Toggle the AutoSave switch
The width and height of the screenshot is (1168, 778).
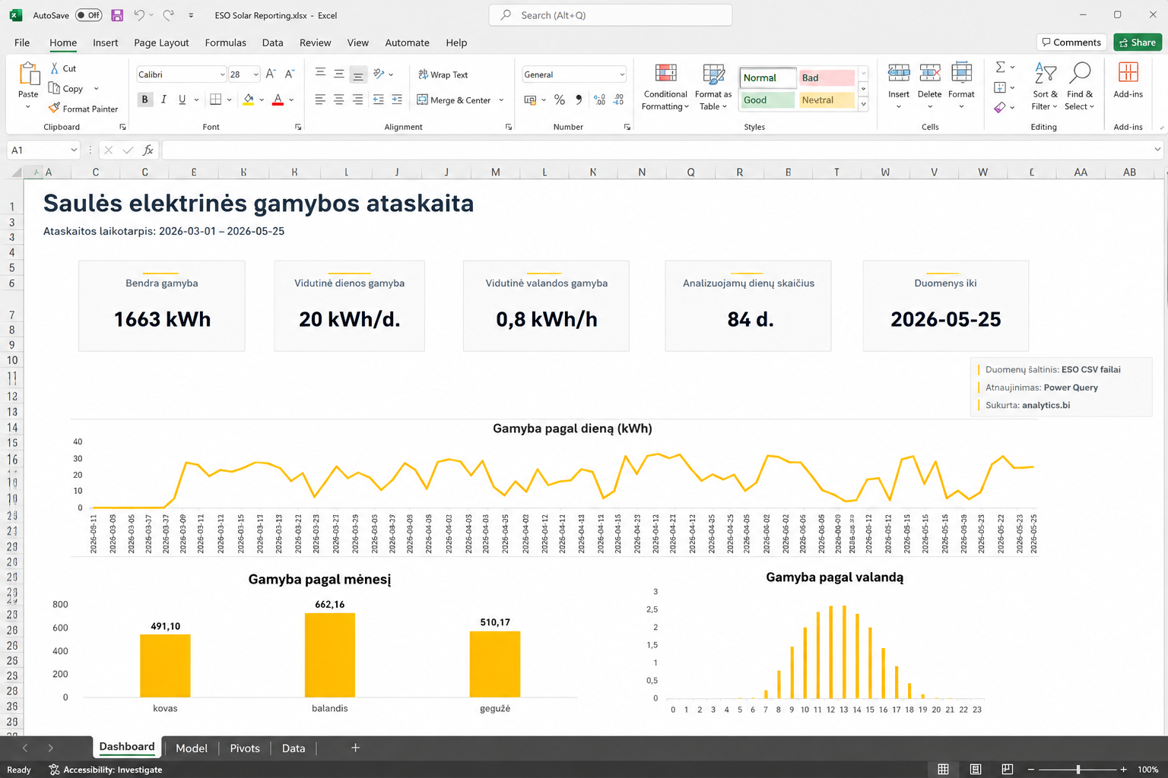pyautogui.click(x=89, y=15)
